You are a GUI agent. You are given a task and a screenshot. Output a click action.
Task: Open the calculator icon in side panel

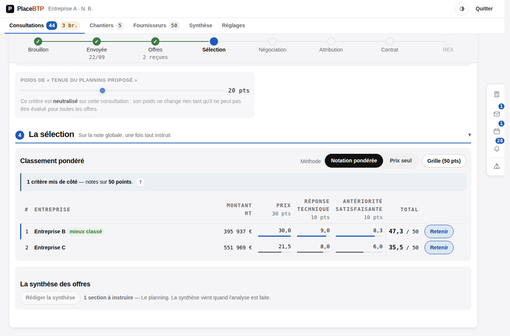[497, 94]
